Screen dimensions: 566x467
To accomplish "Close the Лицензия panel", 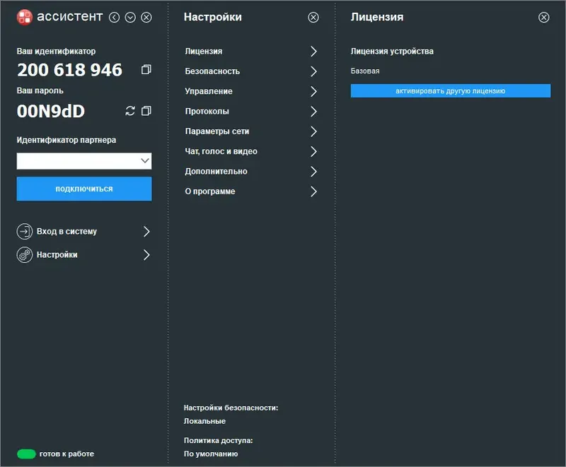I will coord(543,18).
